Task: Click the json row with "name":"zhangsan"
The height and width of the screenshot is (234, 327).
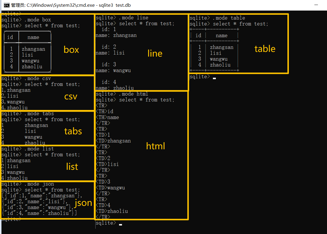Action: (42, 196)
